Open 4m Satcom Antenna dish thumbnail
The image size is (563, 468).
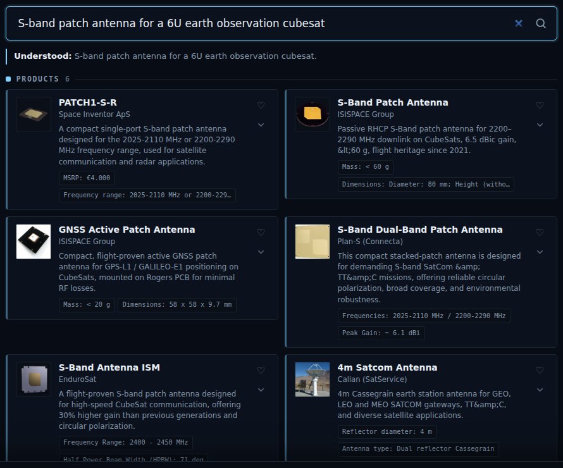point(312,379)
